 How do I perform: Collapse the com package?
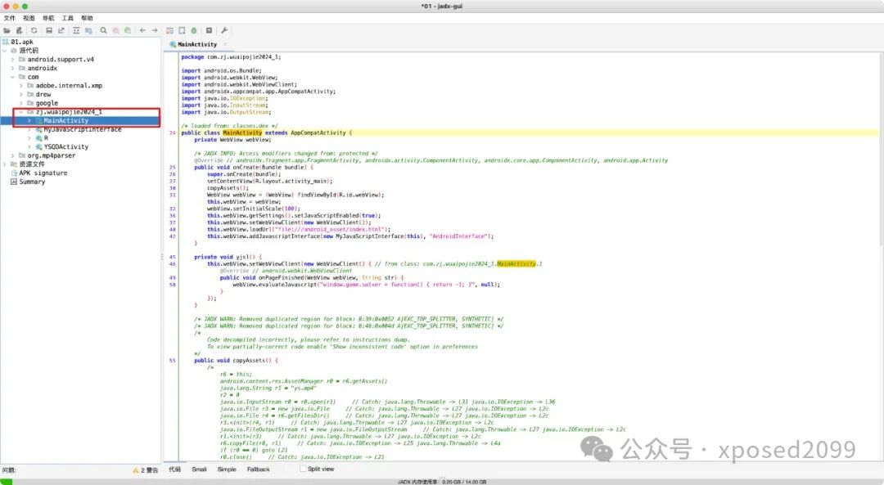(x=13, y=77)
